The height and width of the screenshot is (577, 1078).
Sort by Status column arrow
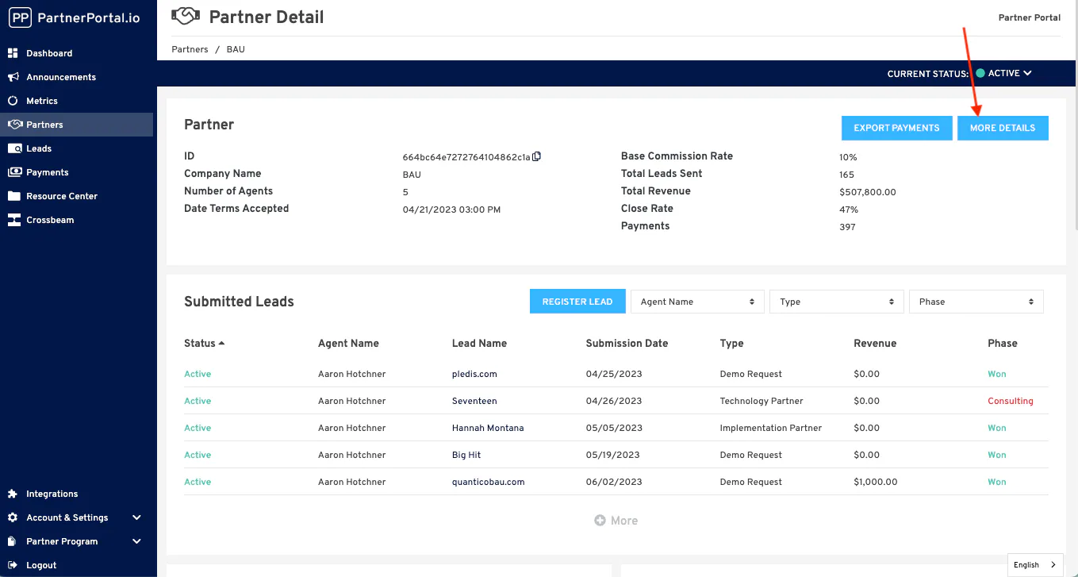(x=221, y=344)
